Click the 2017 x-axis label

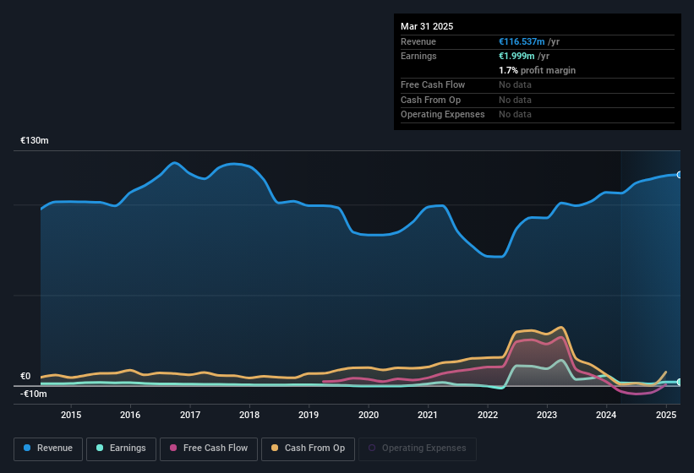click(190, 415)
